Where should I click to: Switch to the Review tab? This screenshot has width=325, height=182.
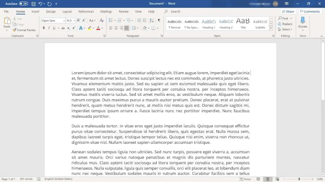point(124,12)
